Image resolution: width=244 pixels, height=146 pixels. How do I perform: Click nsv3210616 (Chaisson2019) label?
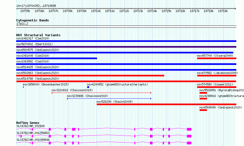72,90
